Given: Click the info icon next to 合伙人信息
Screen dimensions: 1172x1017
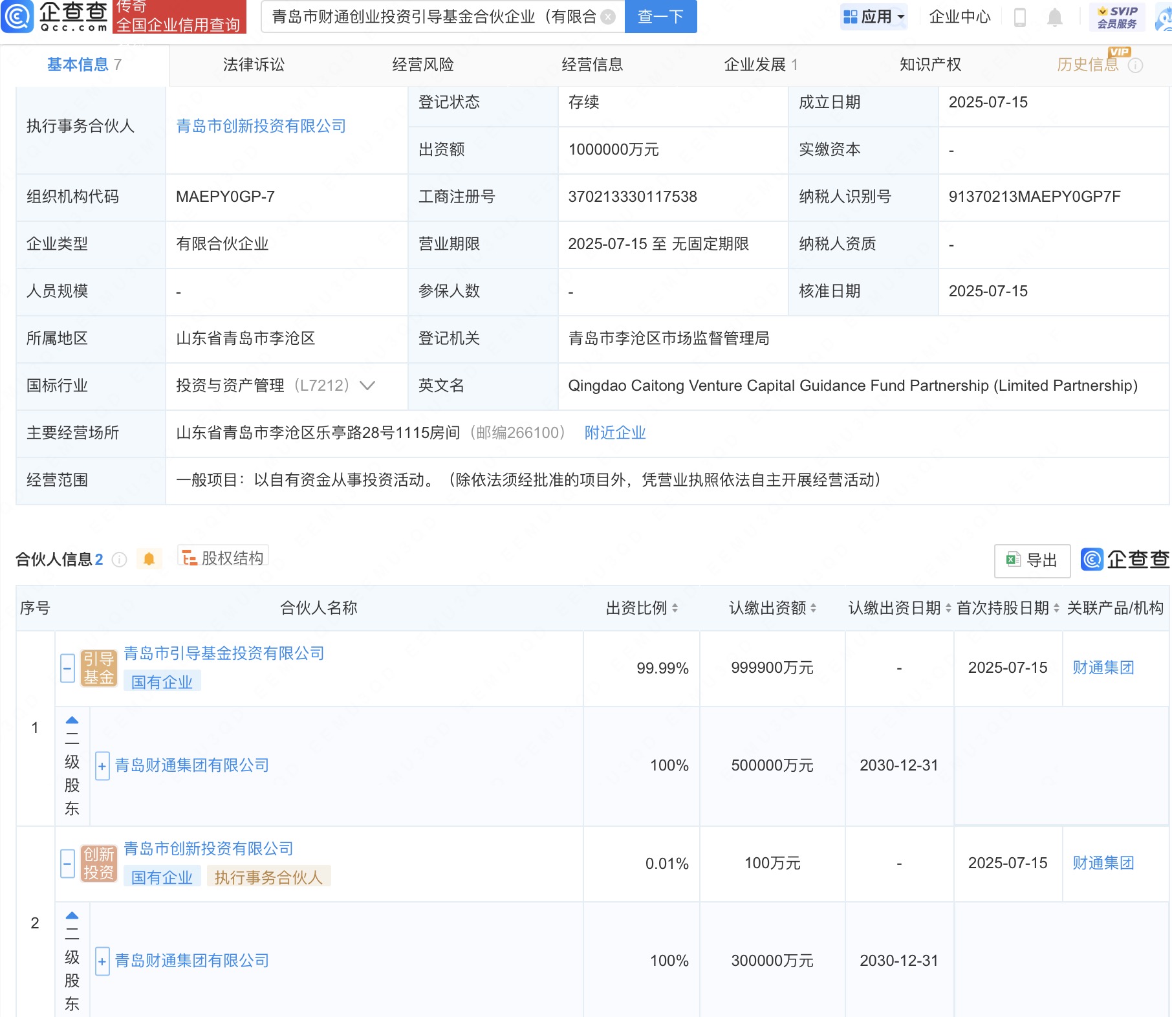Looking at the screenshot, I should coord(119,560).
